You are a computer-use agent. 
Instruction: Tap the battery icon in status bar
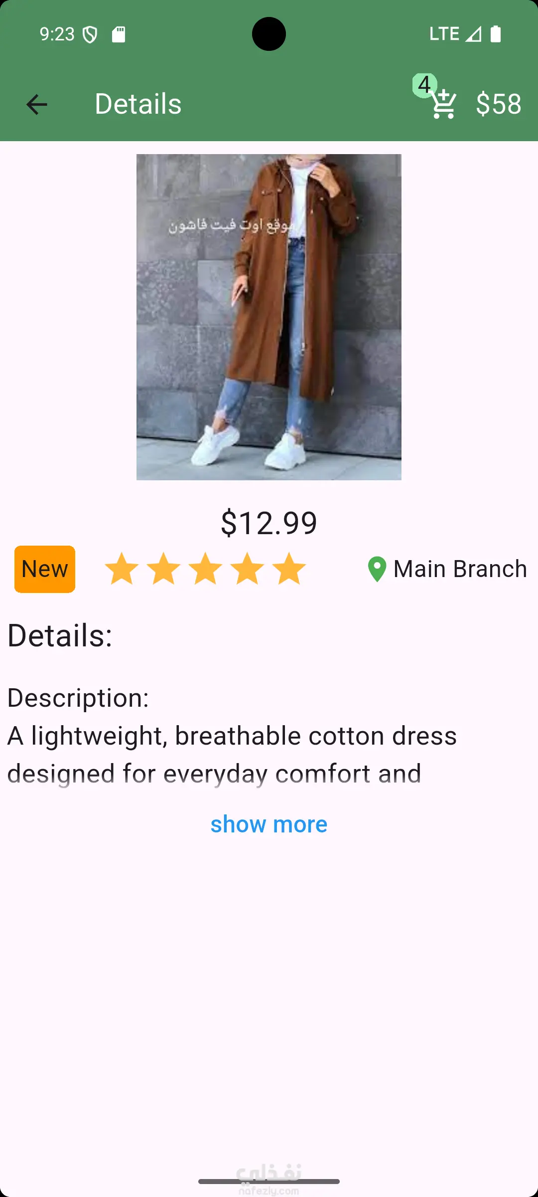tap(496, 34)
